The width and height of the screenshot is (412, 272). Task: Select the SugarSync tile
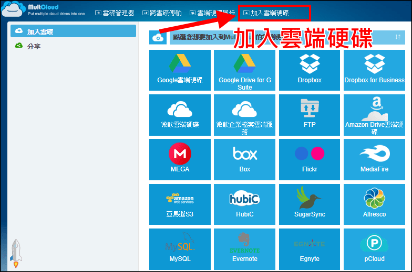click(x=309, y=204)
